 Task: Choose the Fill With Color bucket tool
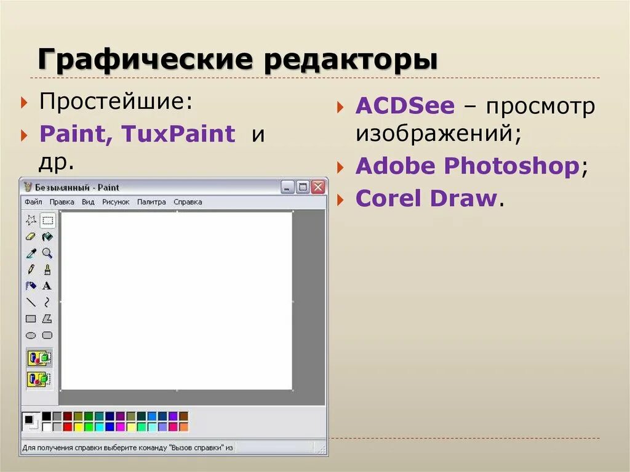(47, 236)
